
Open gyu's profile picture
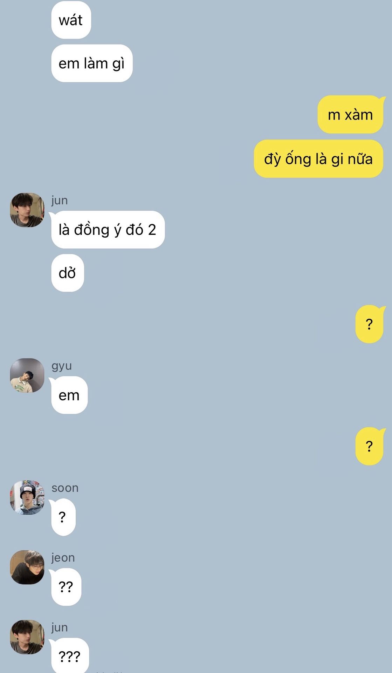27,375
